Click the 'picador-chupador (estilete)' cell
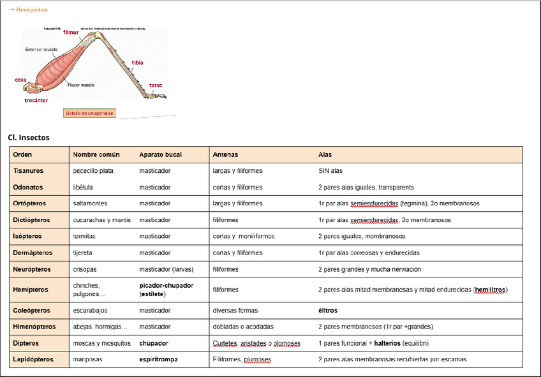The image size is (541, 377). 167,290
